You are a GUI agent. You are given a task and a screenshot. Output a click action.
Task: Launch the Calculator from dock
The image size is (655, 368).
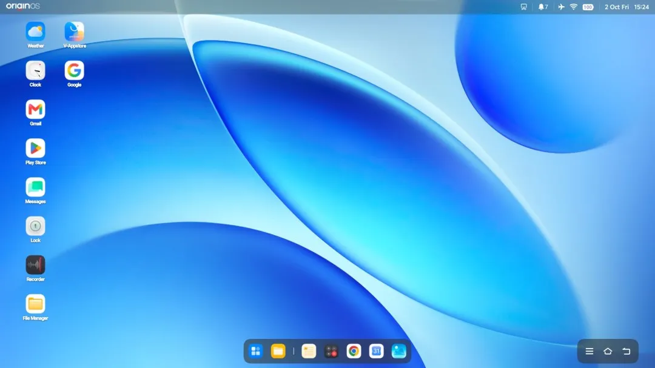point(331,351)
